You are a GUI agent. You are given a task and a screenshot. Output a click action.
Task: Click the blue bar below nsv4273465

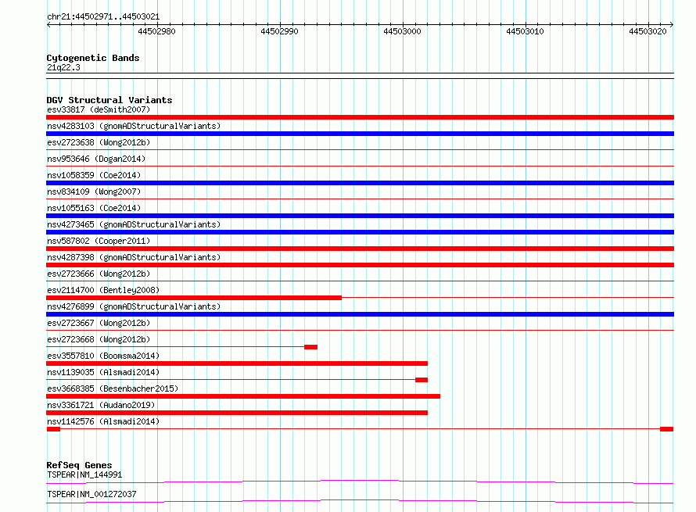360,232
